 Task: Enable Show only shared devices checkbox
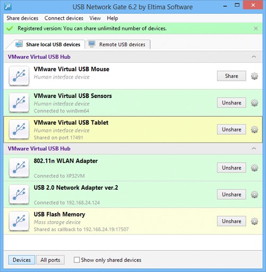[76, 260]
